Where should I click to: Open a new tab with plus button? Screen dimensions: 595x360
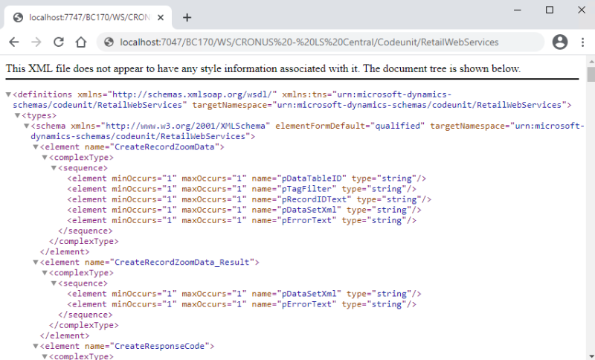(x=187, y=17)
